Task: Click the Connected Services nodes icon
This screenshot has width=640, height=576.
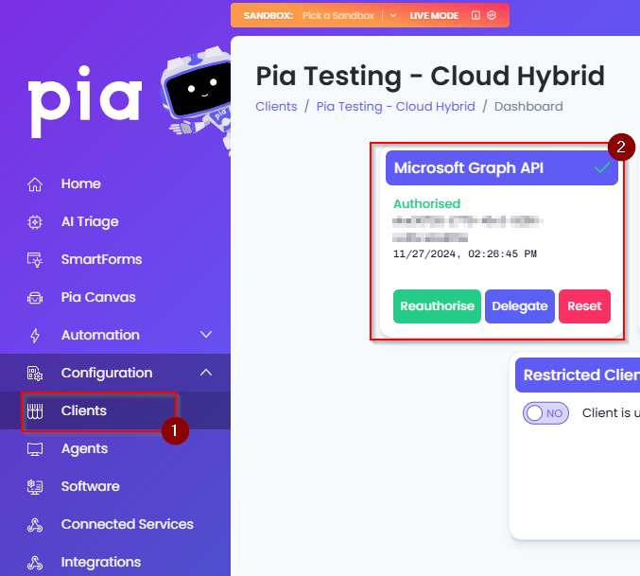Action: (x=35, y=525)
